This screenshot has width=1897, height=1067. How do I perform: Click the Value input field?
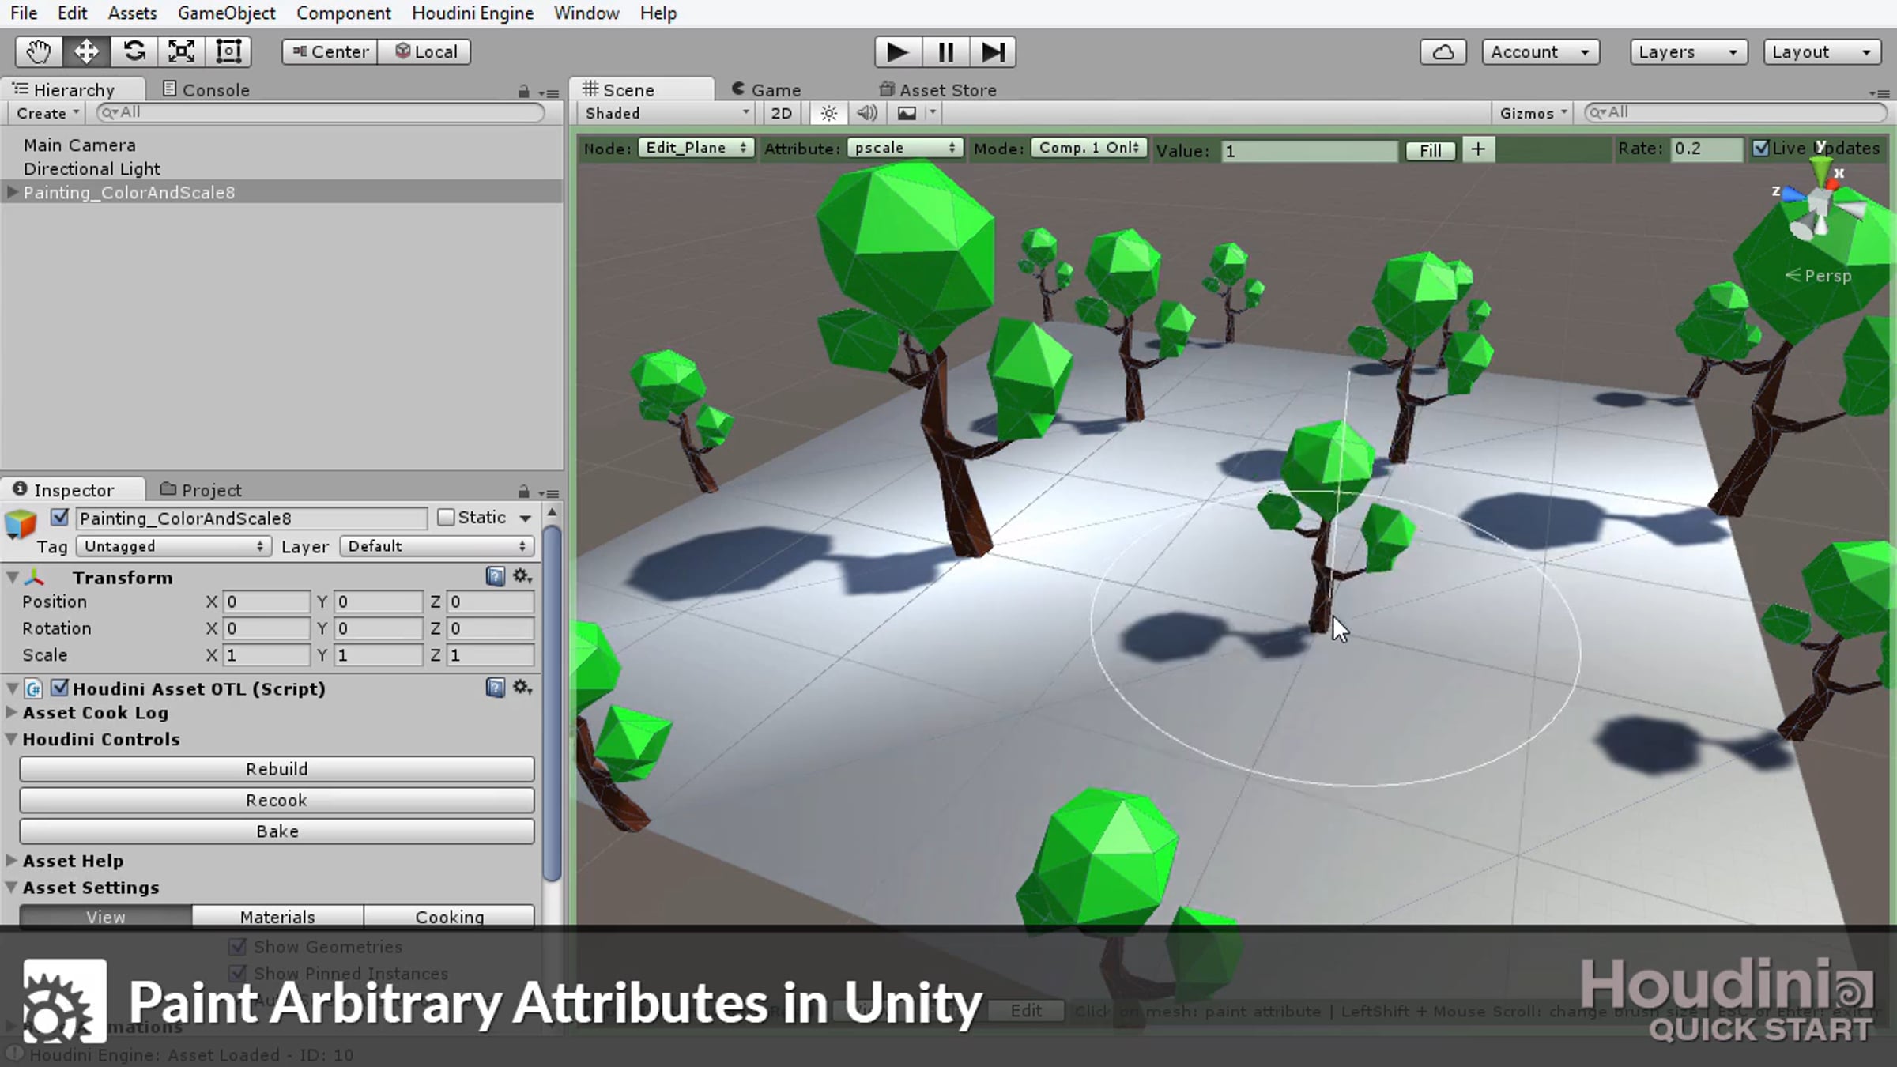point(1309,151)
